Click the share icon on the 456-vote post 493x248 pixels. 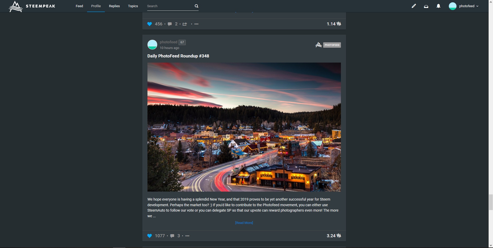[x=185, y=24]
